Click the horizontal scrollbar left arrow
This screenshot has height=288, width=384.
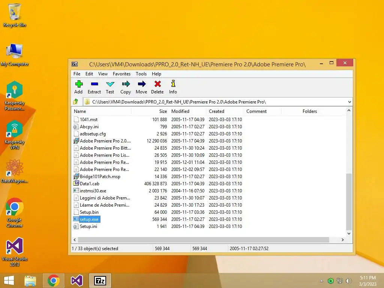tap(75, 240)
